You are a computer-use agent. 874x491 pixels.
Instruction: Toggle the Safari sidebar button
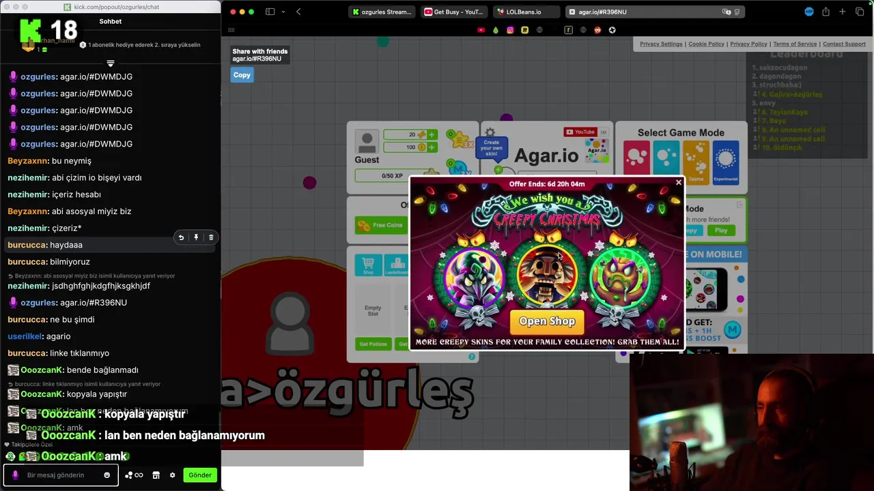pyautogui.click(x=270, y=12)
